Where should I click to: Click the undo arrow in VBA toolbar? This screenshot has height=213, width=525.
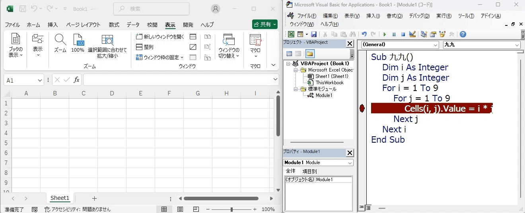(364, 34)
